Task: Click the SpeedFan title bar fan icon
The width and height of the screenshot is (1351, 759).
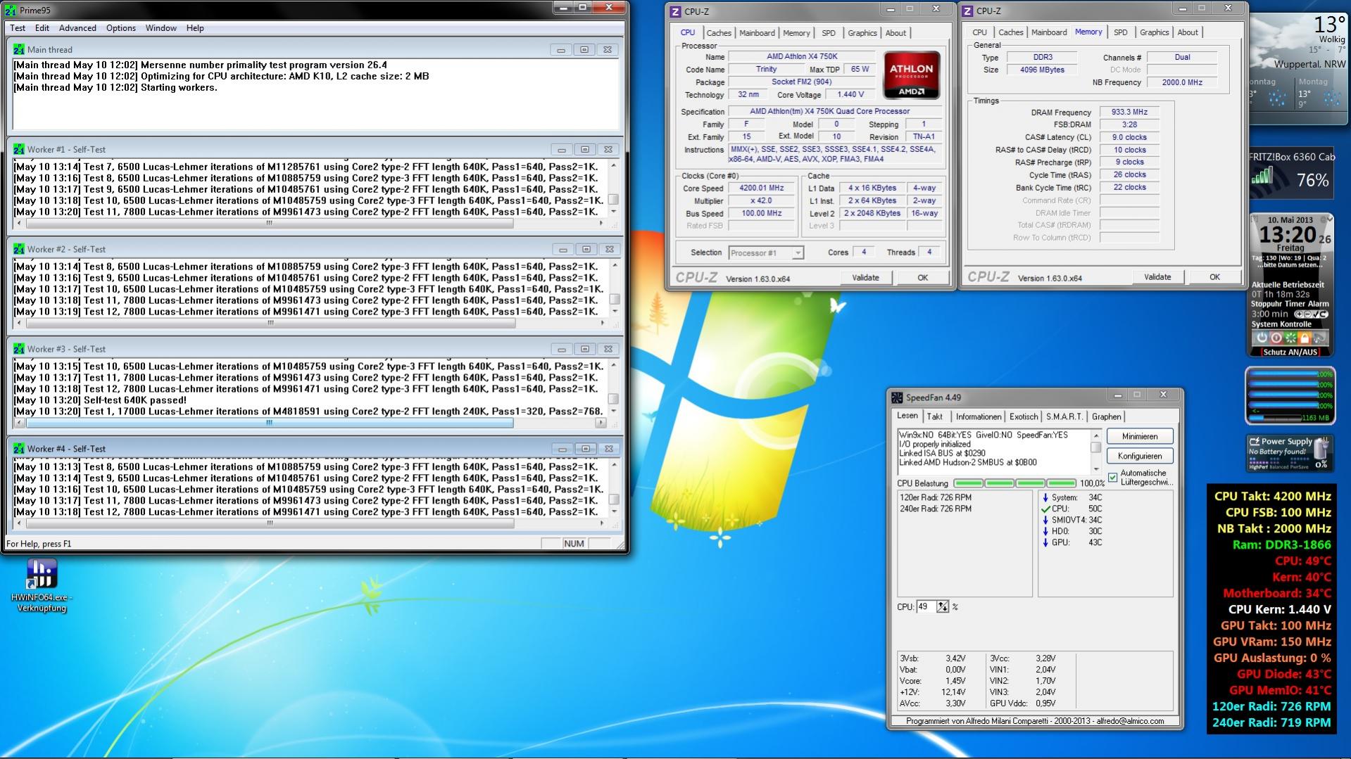Action: point(898,398)
